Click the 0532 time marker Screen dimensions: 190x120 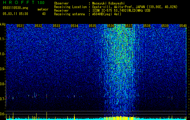(38, 26)
